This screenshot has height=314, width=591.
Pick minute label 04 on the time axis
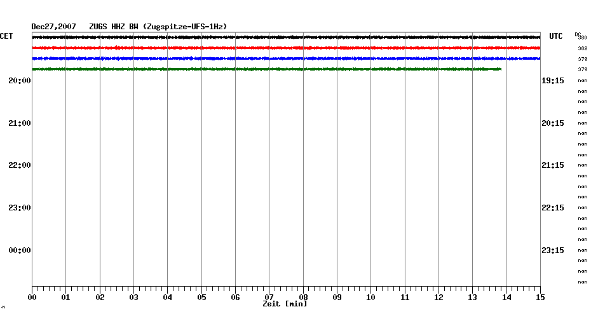167,297
